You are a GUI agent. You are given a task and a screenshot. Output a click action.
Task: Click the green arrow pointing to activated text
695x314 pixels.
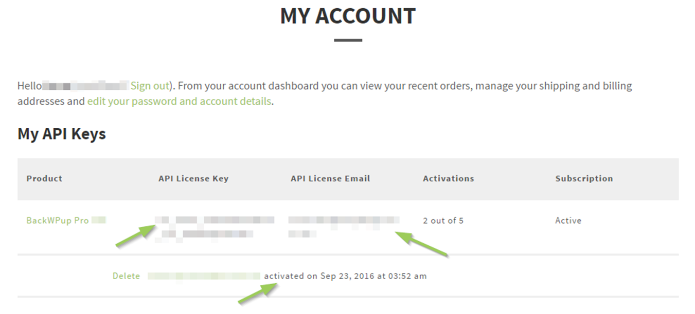click(x=258, y=293)
